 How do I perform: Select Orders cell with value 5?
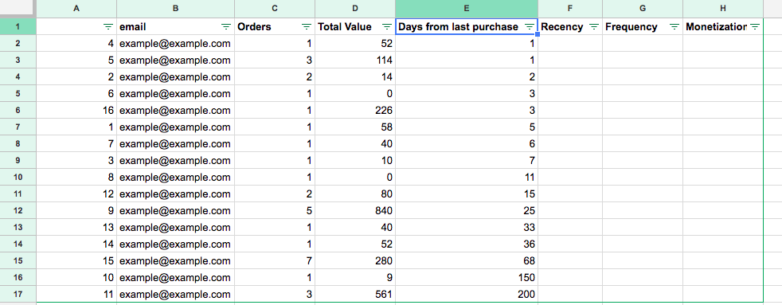point(275,210)
